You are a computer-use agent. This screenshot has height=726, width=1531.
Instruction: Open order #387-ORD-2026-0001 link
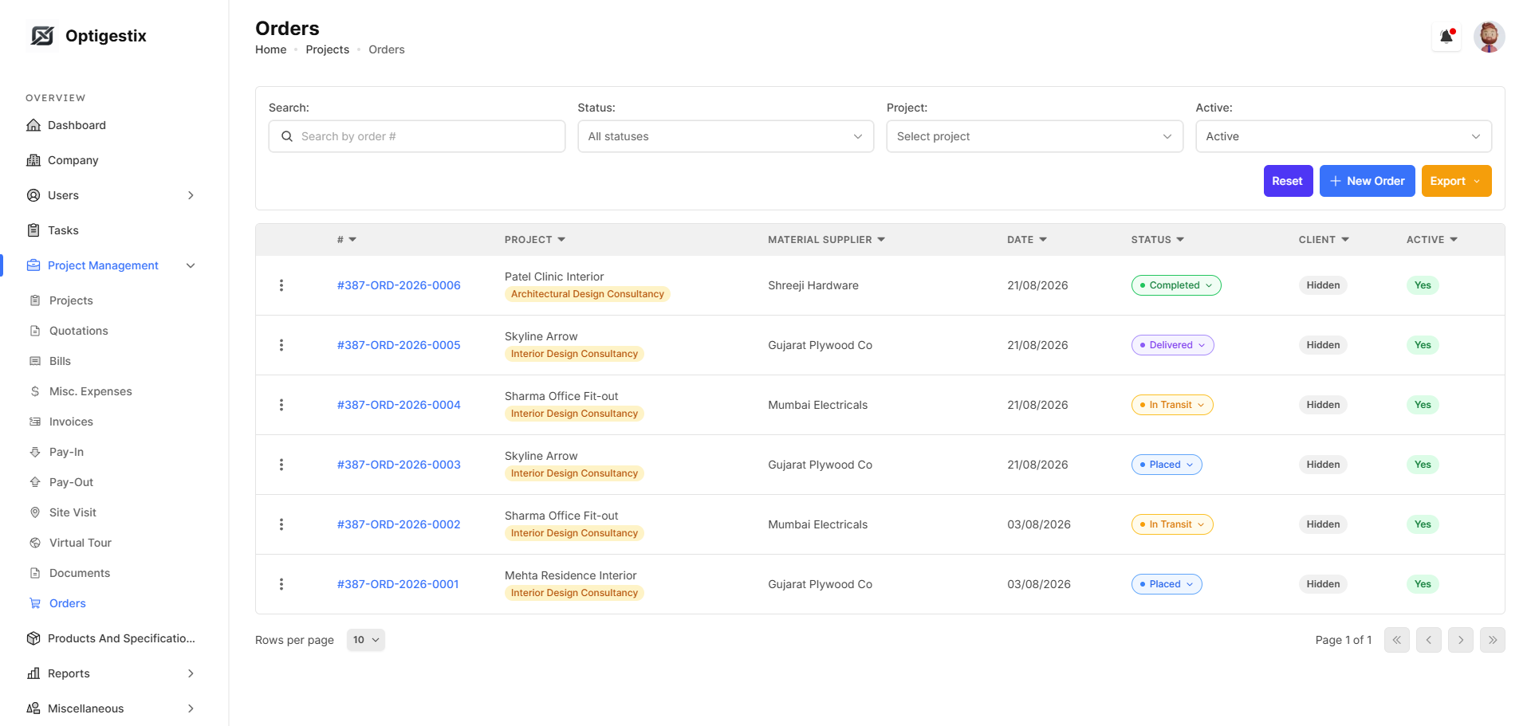(398, 584)
